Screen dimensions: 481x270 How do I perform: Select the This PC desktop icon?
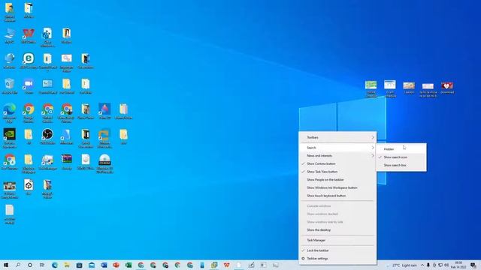[10, 35]
